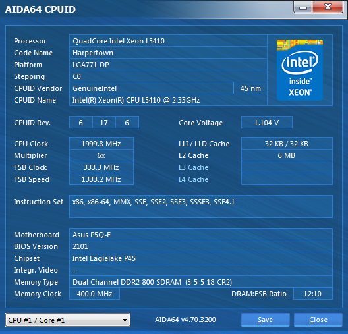The height and width of the screenshot is (334, 348).
Task: Click the 'Memory Clock' label
Action: 38,294
